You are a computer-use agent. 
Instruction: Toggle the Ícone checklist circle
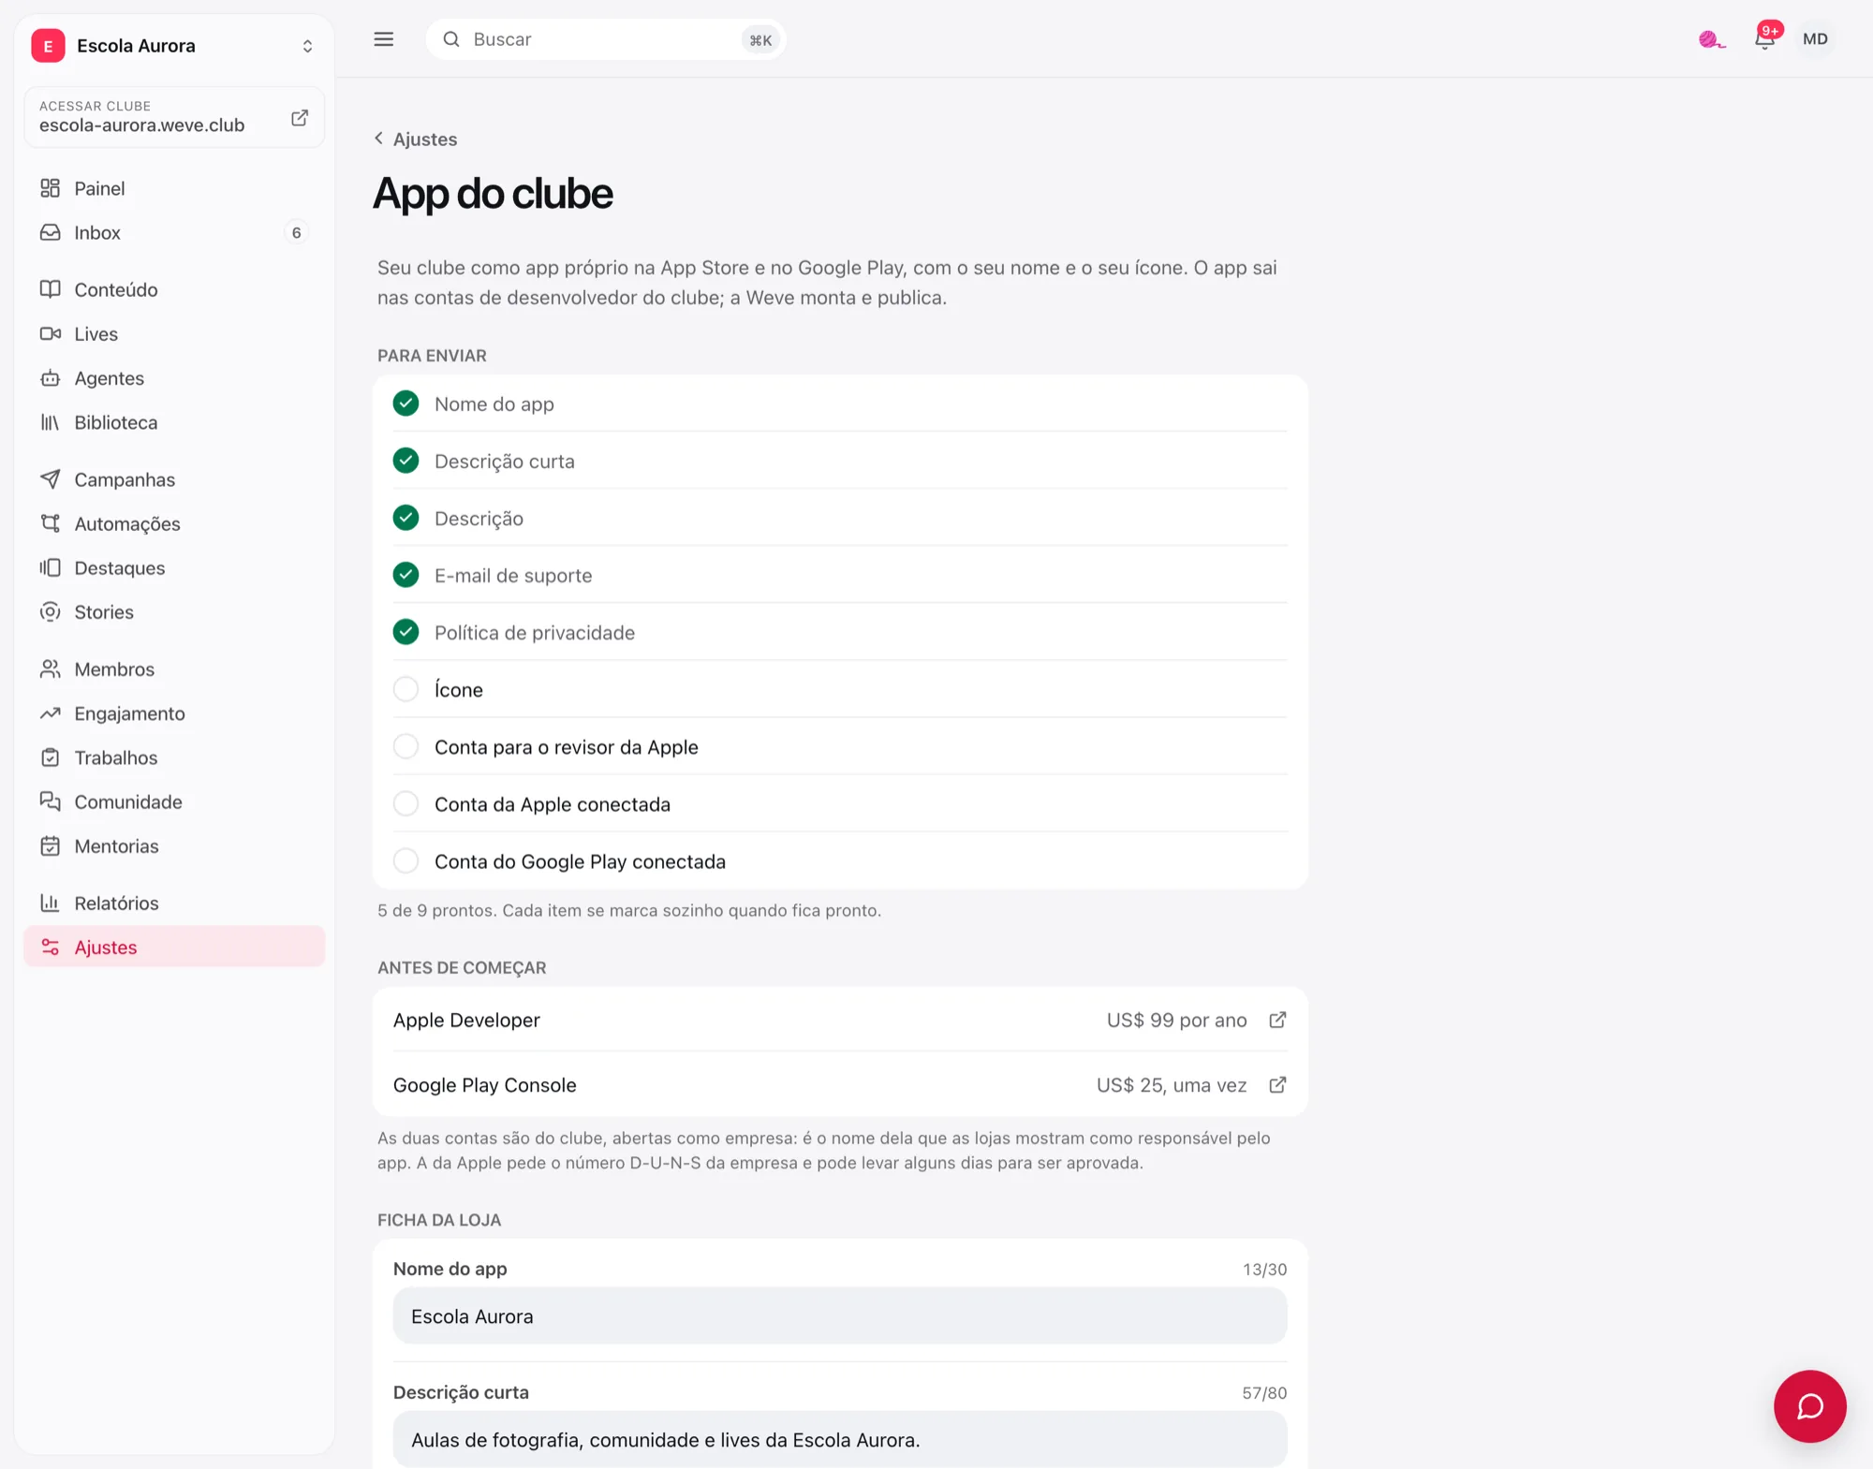pos(406,689)
